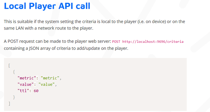
Task: Click the paragraph starting "This is suitable"
Action: pos(94,25)
